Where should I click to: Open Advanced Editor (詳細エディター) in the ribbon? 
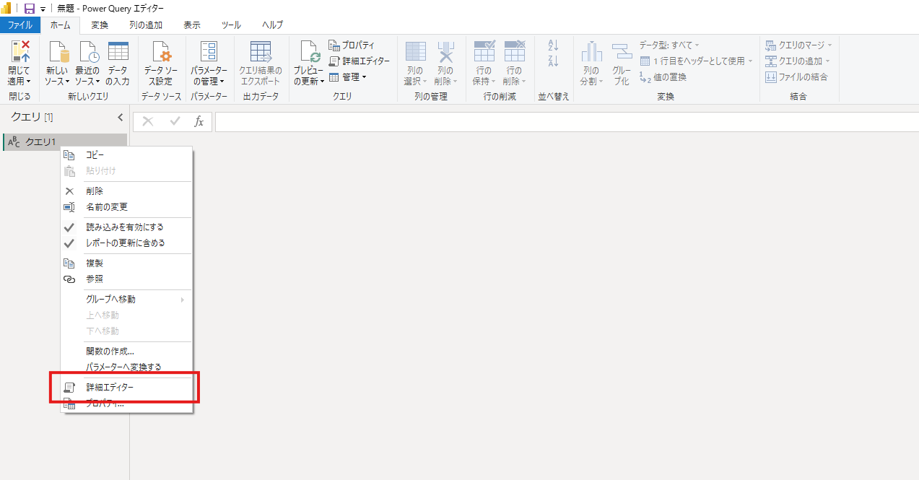point(359,61)
